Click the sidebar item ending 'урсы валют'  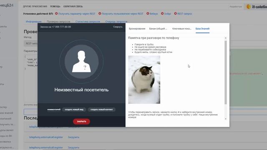7,130
